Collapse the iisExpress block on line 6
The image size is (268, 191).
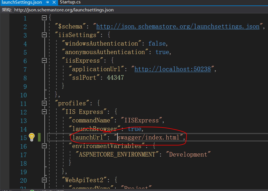[44, 60]
